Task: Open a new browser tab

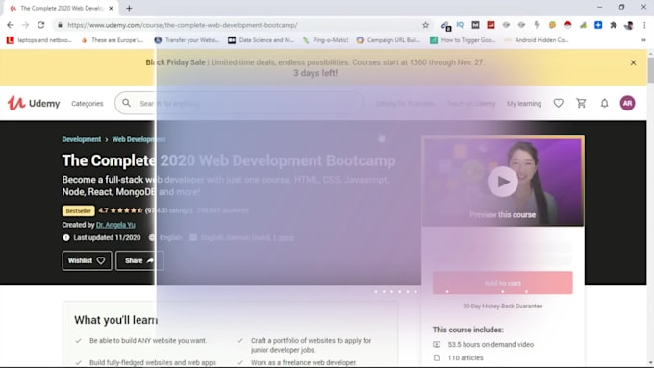Action: [129, 8]
